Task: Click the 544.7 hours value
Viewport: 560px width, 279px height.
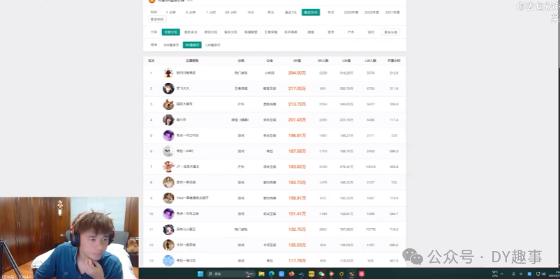Action: pos(394,213)
